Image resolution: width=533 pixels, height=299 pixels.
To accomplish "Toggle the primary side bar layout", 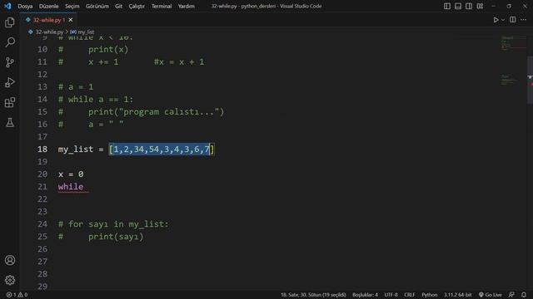I will (x=447, y=6).
